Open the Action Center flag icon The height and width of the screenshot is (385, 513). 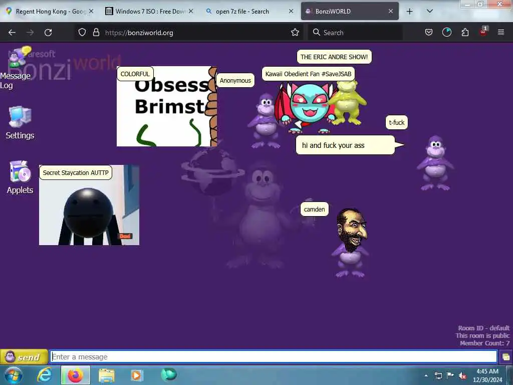pyautogui.click(x=450, y=375)
